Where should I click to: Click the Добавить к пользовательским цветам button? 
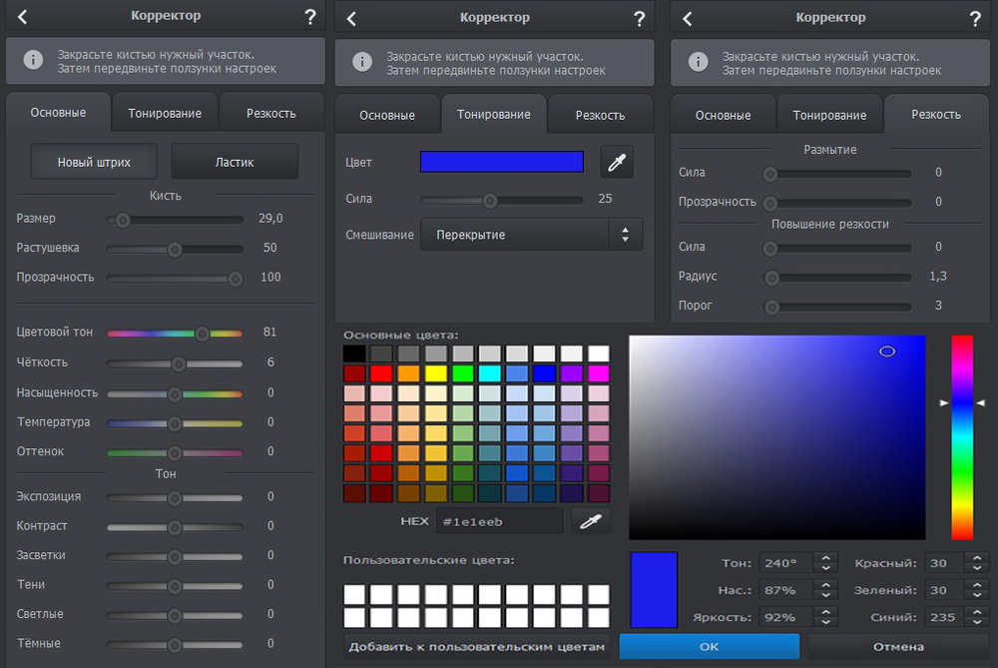(x=476, y=647)
